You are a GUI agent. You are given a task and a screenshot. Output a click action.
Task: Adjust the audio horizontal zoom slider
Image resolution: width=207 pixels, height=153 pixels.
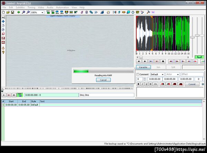tap(193, 37)
